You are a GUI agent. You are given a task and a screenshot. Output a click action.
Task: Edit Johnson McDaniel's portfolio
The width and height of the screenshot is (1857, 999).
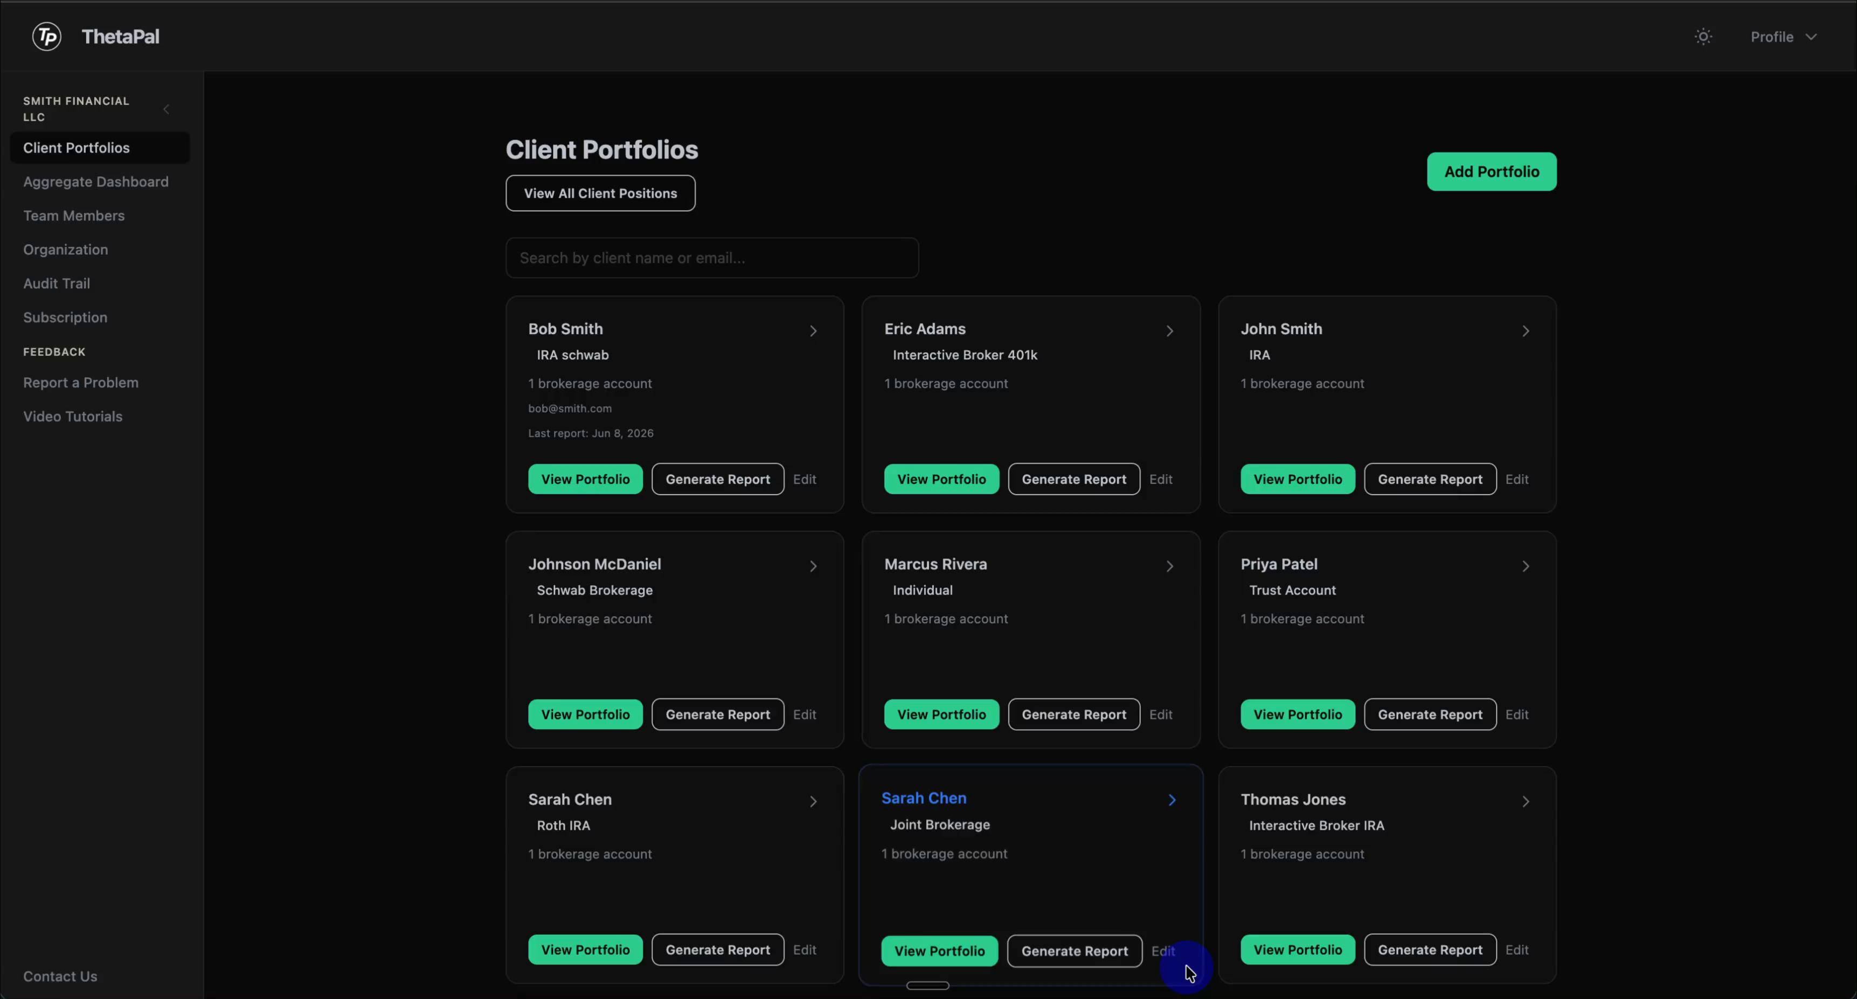click(x=805, y=714)
